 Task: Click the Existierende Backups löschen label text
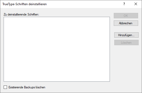27,87
